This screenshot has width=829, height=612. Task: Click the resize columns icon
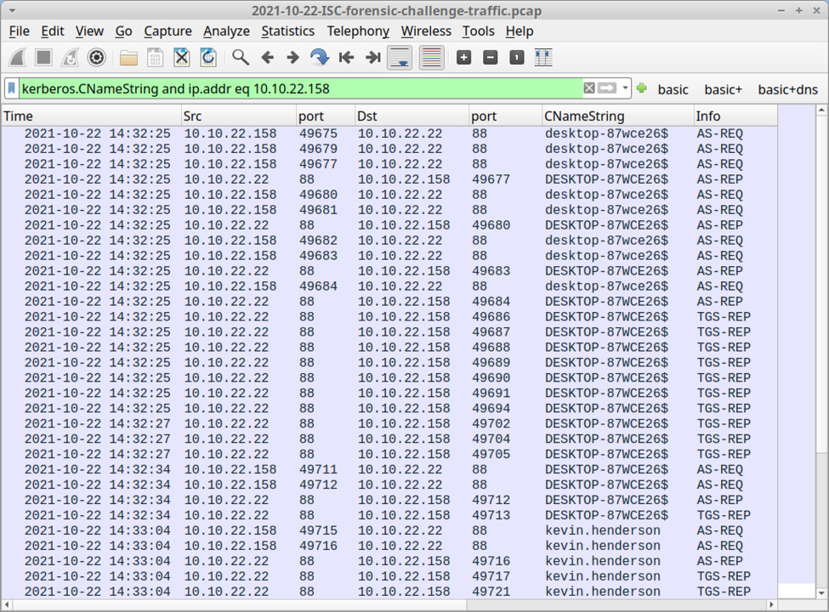[x=543, y=58]
